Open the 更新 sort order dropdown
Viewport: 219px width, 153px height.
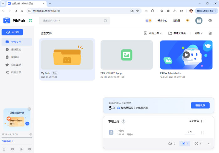point(199,33)
